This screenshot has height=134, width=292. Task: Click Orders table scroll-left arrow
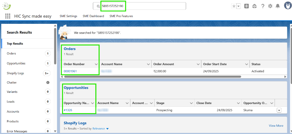tap(62, 76)
